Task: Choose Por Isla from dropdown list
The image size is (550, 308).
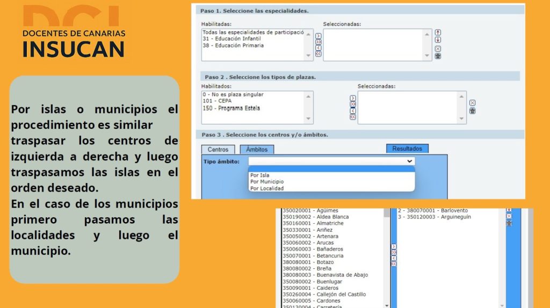Action: click(260, 175)
